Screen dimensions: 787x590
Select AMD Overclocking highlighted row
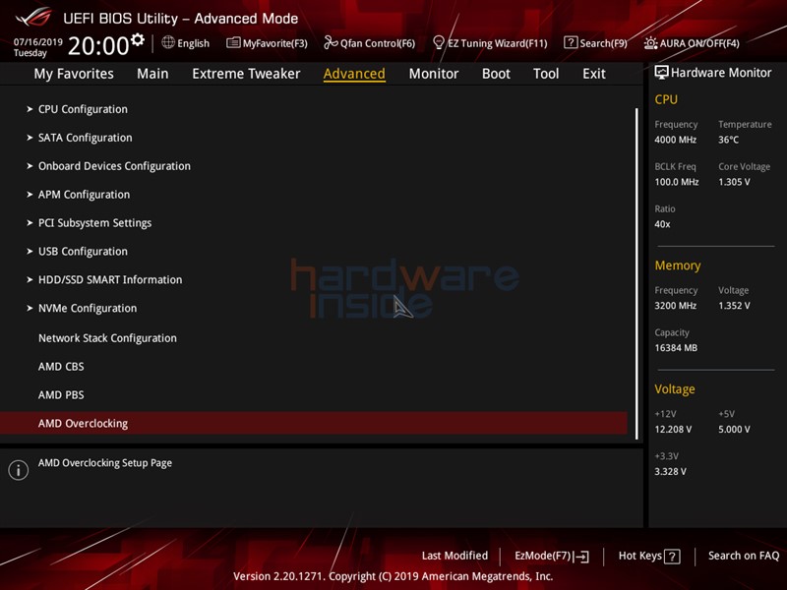click(314, 423)
